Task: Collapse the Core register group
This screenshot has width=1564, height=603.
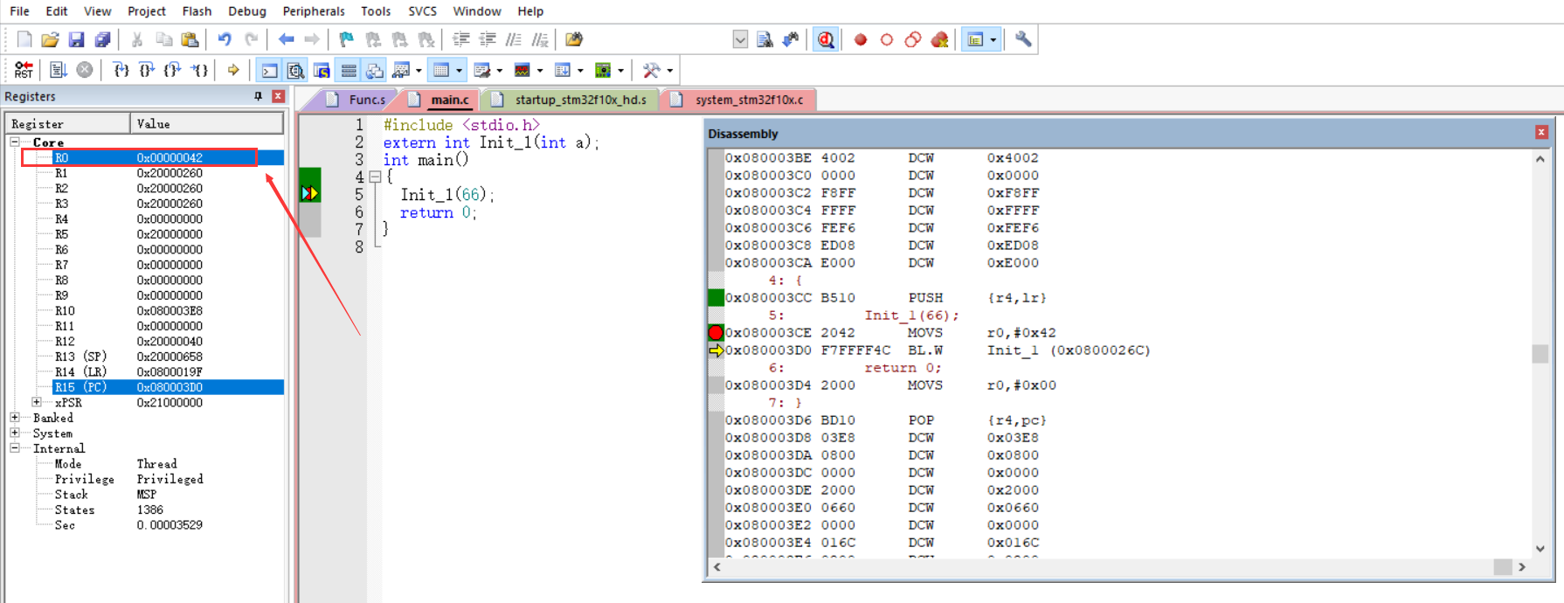Action: (x=15, y=142)
